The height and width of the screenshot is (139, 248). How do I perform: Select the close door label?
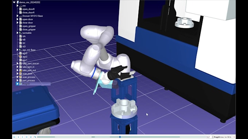click(28, 23)
